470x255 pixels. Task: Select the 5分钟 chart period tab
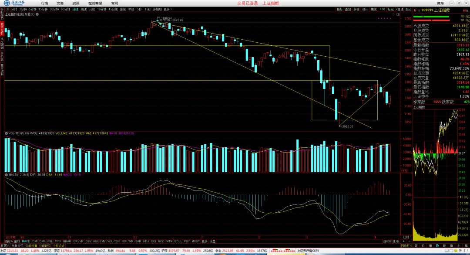tap(33, 9)
